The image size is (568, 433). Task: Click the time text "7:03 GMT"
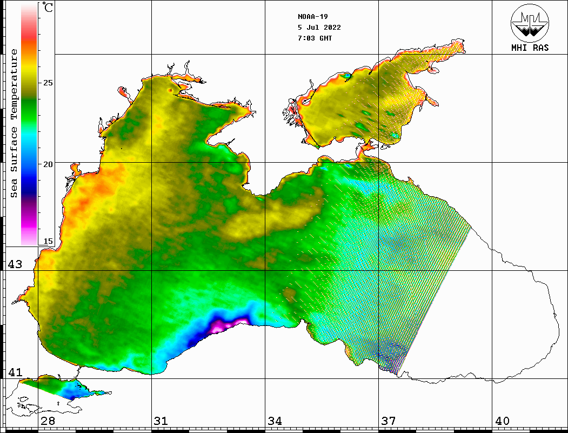coord(315,38)
